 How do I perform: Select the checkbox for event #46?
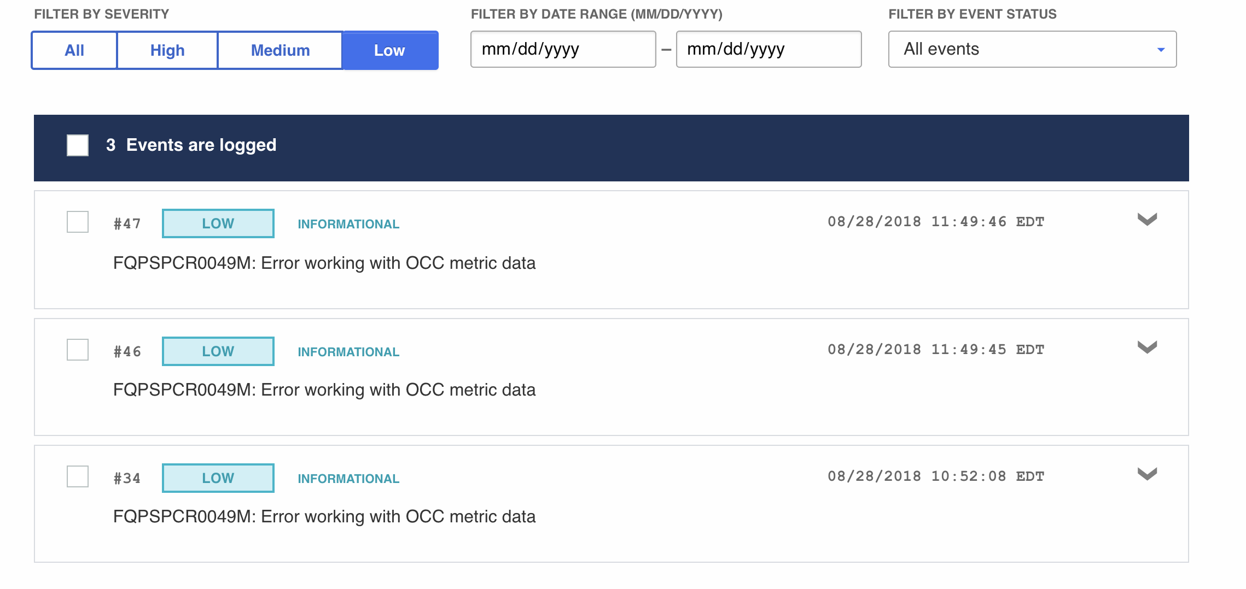point(77,350)
